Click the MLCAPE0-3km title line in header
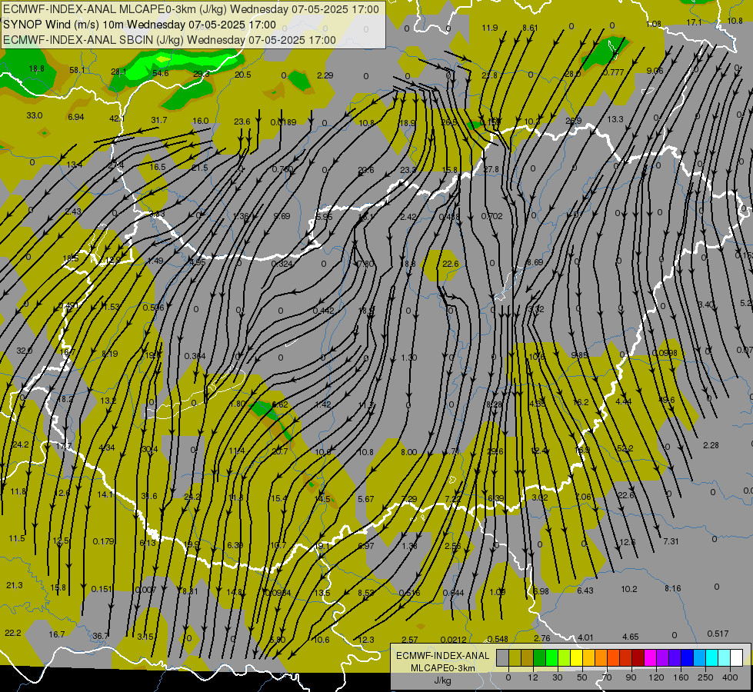Image resolution: width=753 pixels, height=692 pixels. pyautogui.click(x=191, y=9)
